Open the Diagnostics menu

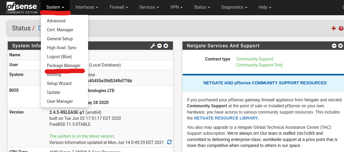(234, 7)
